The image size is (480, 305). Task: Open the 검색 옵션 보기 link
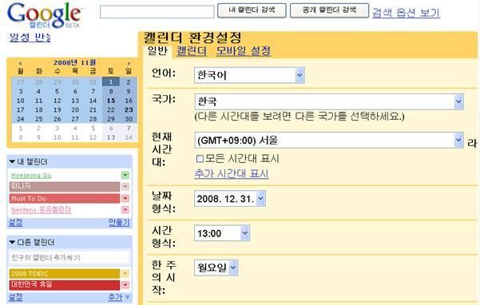click(x=406, y=13)
